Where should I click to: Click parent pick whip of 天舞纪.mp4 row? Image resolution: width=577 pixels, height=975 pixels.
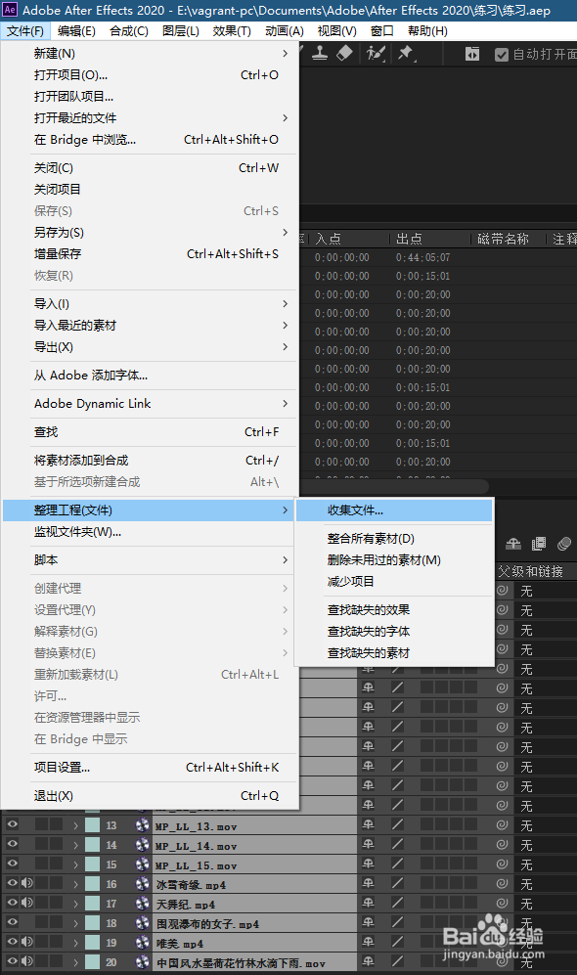pyautogui.click(x=502, y=903)
